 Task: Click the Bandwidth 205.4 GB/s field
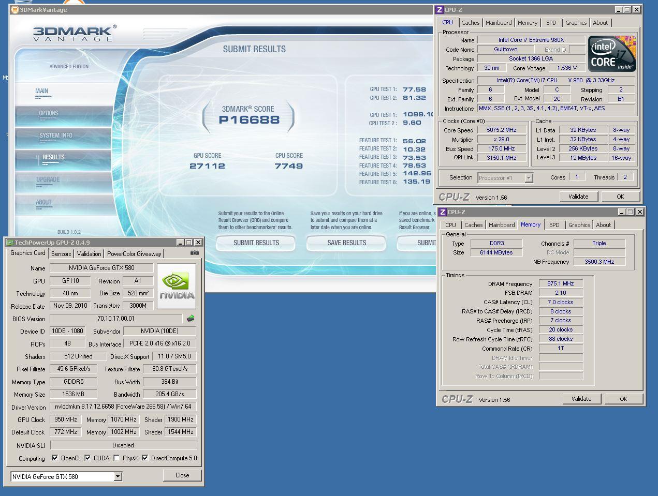point(170,394)
